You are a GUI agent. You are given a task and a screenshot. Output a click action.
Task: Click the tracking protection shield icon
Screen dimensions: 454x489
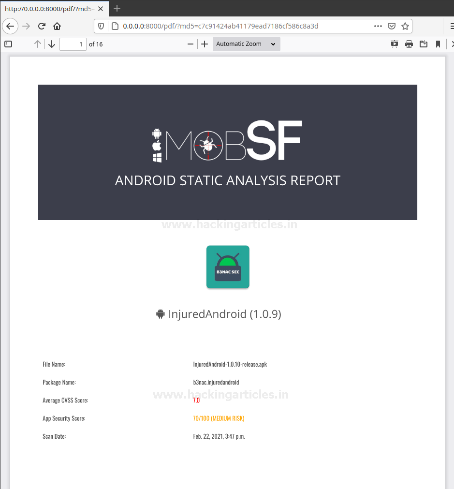[x=101, y=26]
